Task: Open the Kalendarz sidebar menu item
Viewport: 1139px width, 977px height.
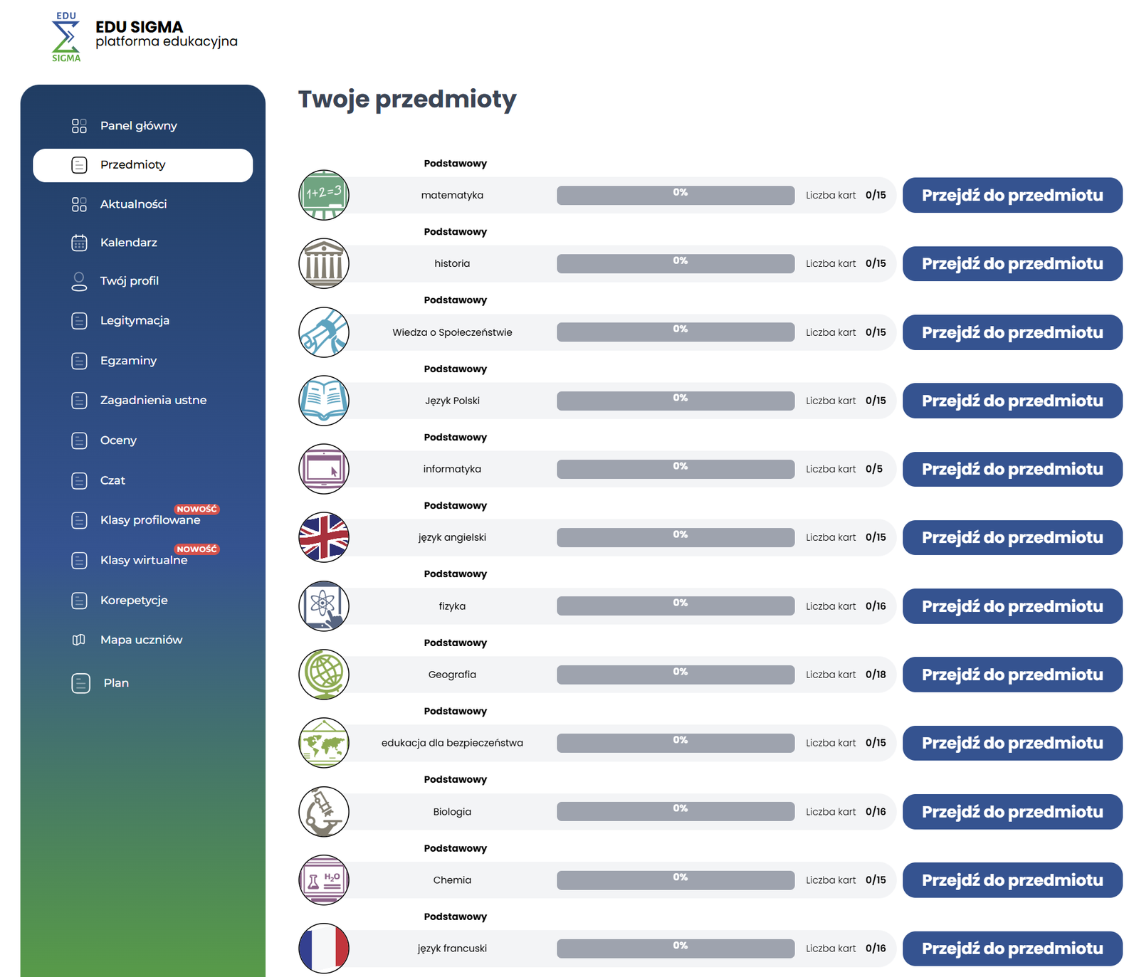Action: pos(128,243)
